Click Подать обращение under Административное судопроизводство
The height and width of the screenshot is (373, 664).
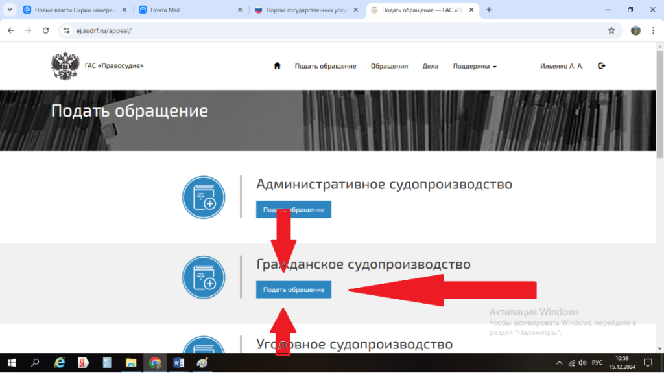point(294,210)
